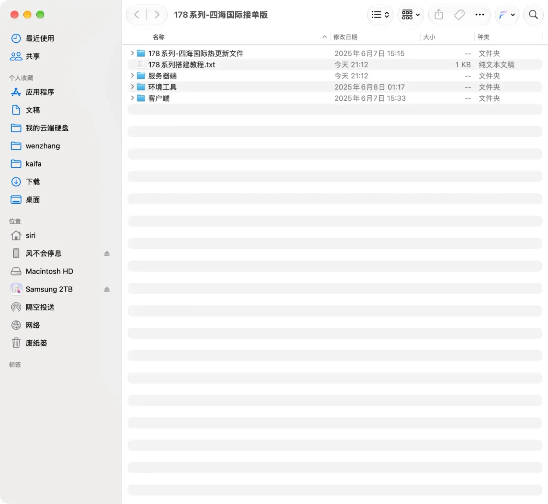Click the Share toolbar icon
The image size is (548, 504).
tap(439, 15)
